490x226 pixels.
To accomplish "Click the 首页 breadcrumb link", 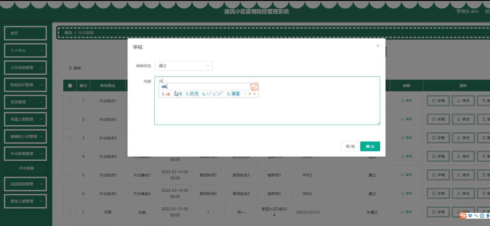I will click(x=68, y=33).
